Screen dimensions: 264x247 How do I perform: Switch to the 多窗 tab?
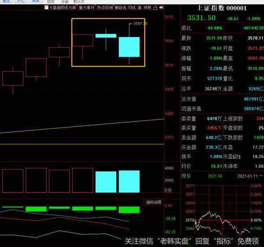[x=65, y=2]
